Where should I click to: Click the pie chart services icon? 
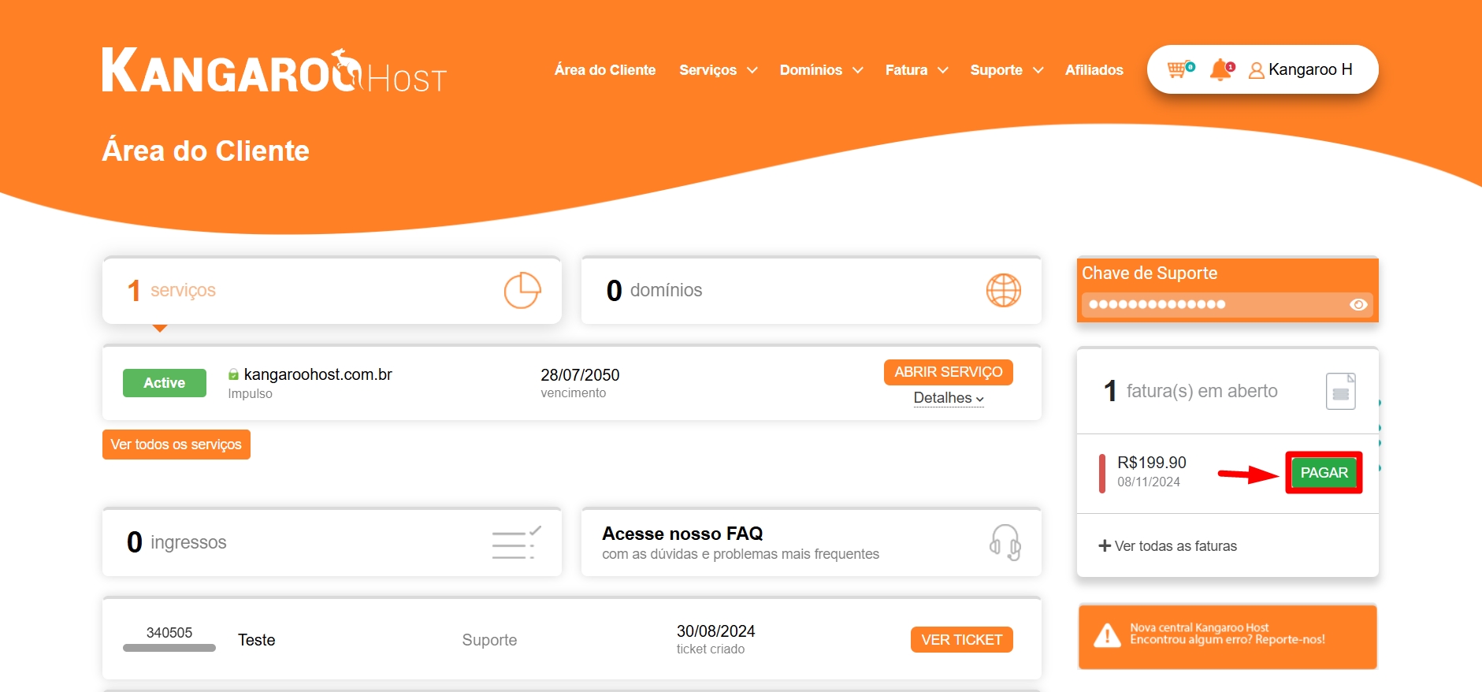coord(522,291)
